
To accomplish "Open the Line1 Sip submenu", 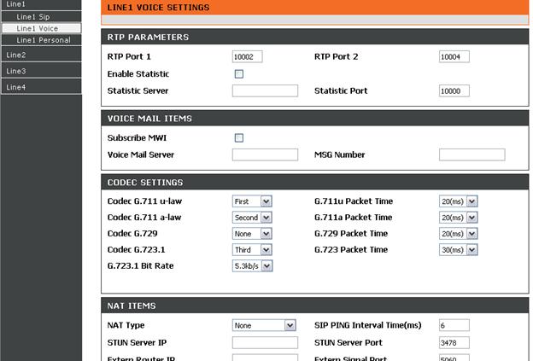I will pyautogui.click(x=41, y=16).
